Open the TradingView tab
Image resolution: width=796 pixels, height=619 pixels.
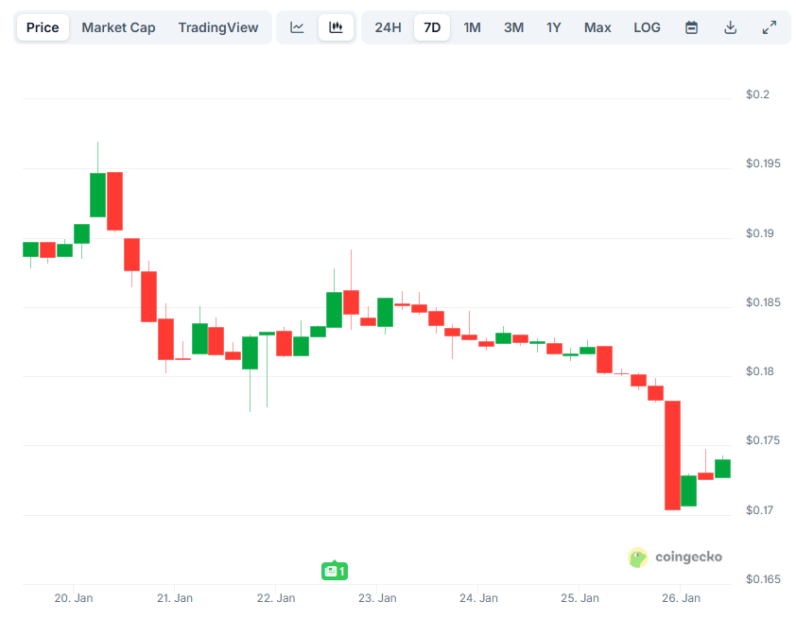click(x=218, y=26)
